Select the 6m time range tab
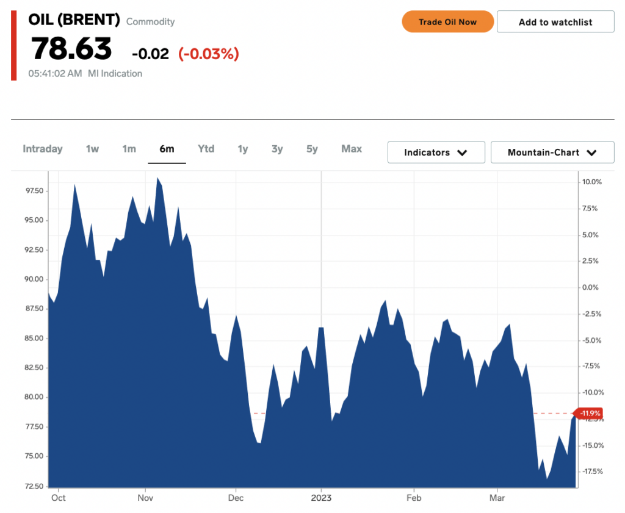Screen dimensions: 625x513 pos(167,149)
